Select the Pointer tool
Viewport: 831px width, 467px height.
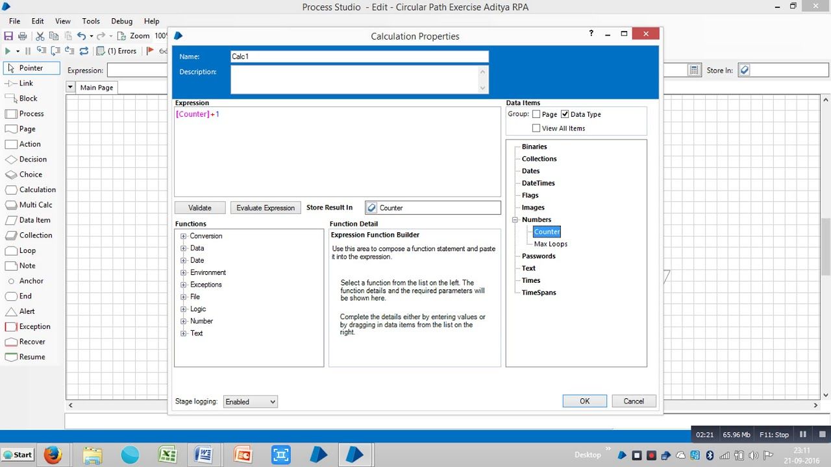[x=31, y=68]
